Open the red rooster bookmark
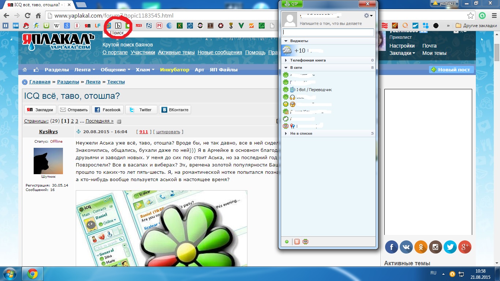Image resolution: width=500 pixels, height=281 pixels. click(x=26, y=26)
